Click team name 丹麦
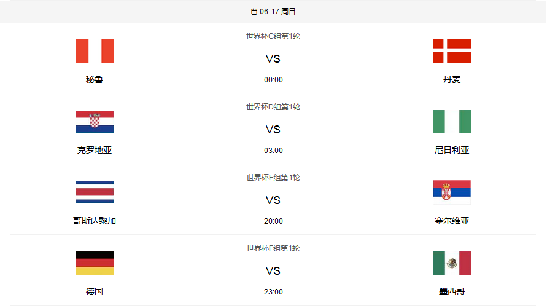Screen dimensions: 547x308 pos(451,79)
